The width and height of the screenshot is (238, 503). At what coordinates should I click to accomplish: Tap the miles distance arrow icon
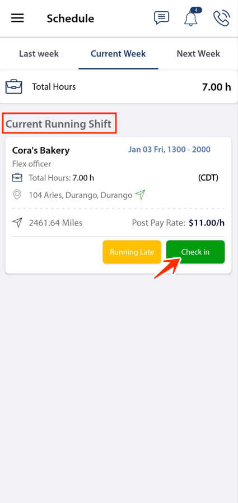point(17,223)
